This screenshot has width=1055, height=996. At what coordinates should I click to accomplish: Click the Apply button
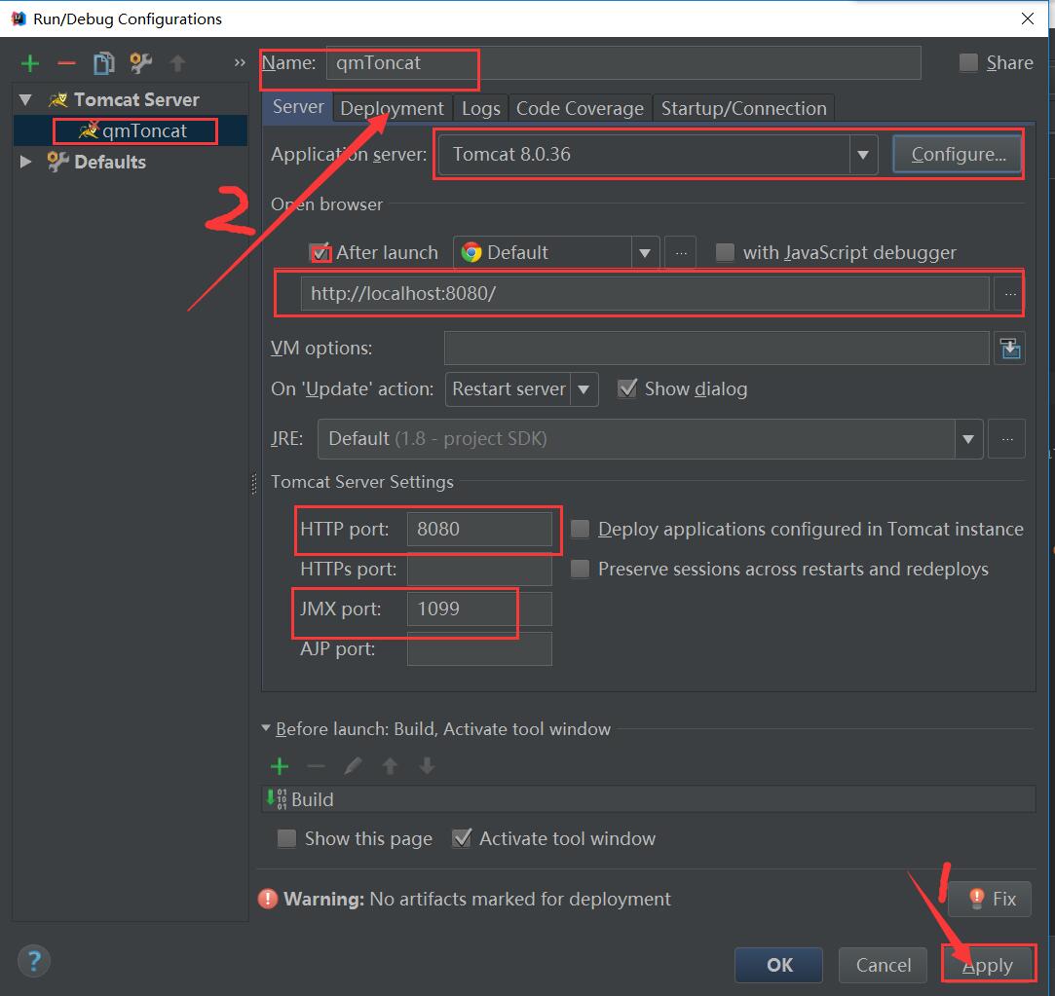(987, 965)
